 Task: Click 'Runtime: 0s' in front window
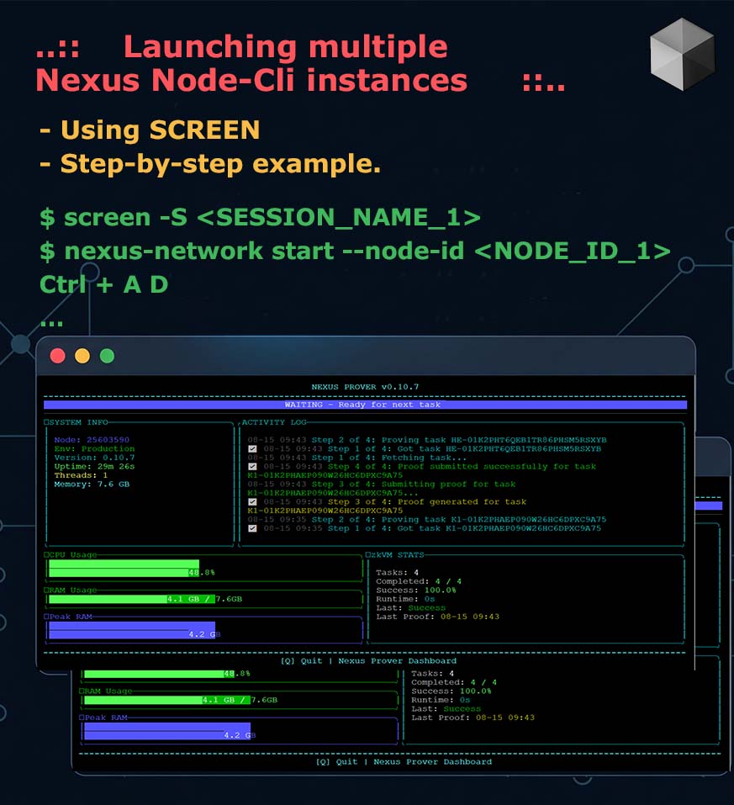pos(405,599)
